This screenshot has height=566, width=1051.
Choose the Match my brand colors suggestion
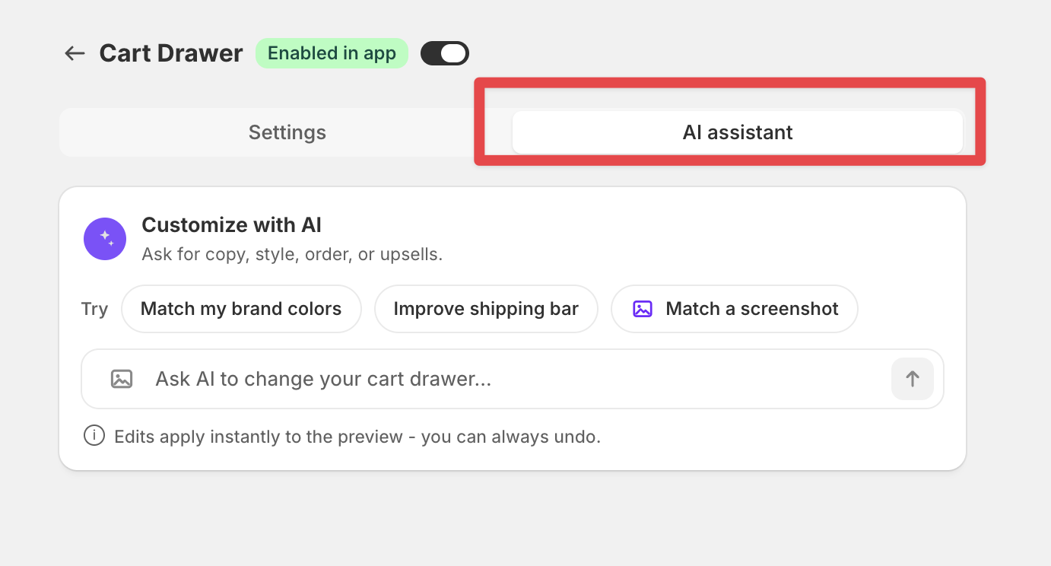pos(241,309)
